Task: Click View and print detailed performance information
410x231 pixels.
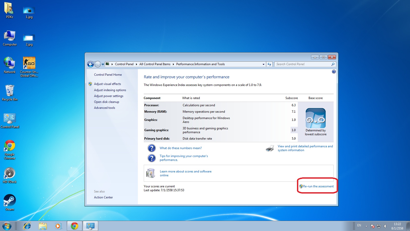Action: (305, 148)
